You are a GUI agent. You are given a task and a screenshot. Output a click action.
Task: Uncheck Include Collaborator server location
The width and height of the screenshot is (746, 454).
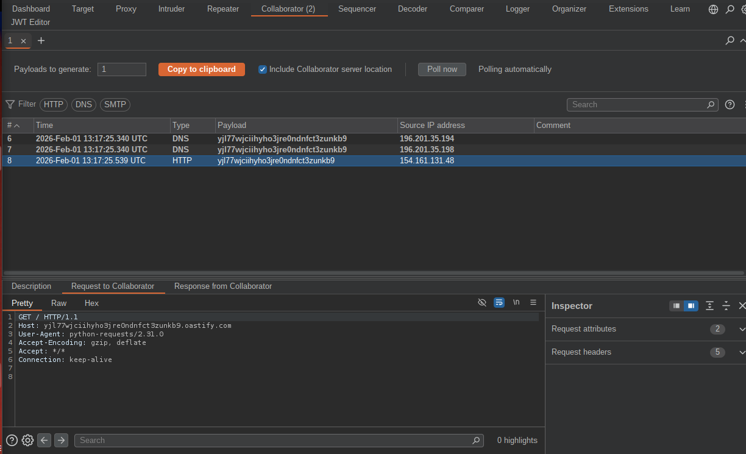click(263, 69)
